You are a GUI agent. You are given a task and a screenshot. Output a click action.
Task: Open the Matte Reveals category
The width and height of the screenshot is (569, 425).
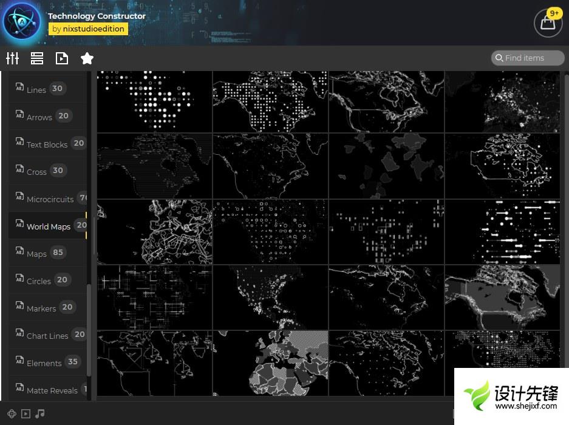point(52,390)
